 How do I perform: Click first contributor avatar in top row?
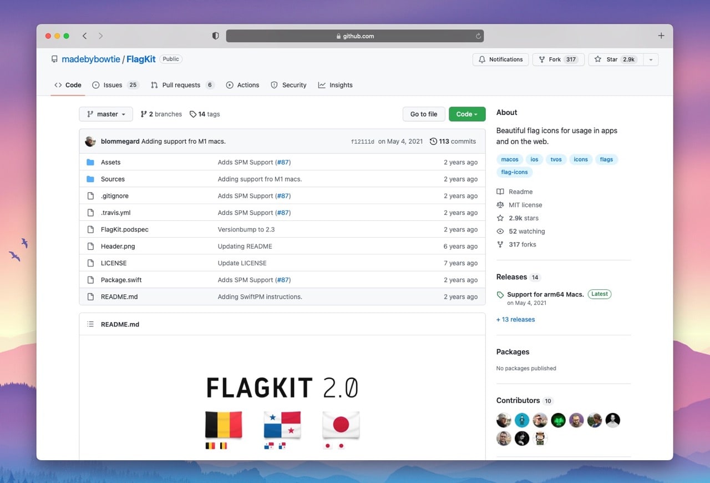point(504,420)
